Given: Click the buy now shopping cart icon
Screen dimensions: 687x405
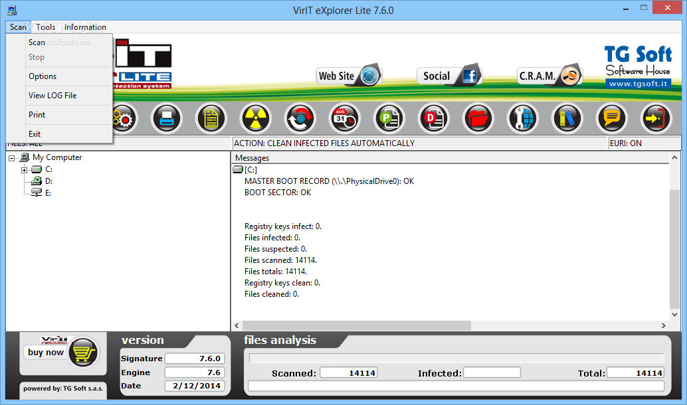Looking at the screenshot, I should point(83,353).
